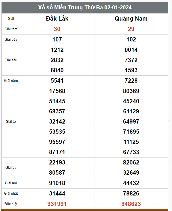Click Quảng Nam eighth prize number 29
The height and width of the screenshot is (211, 172).
pos(131,29)
